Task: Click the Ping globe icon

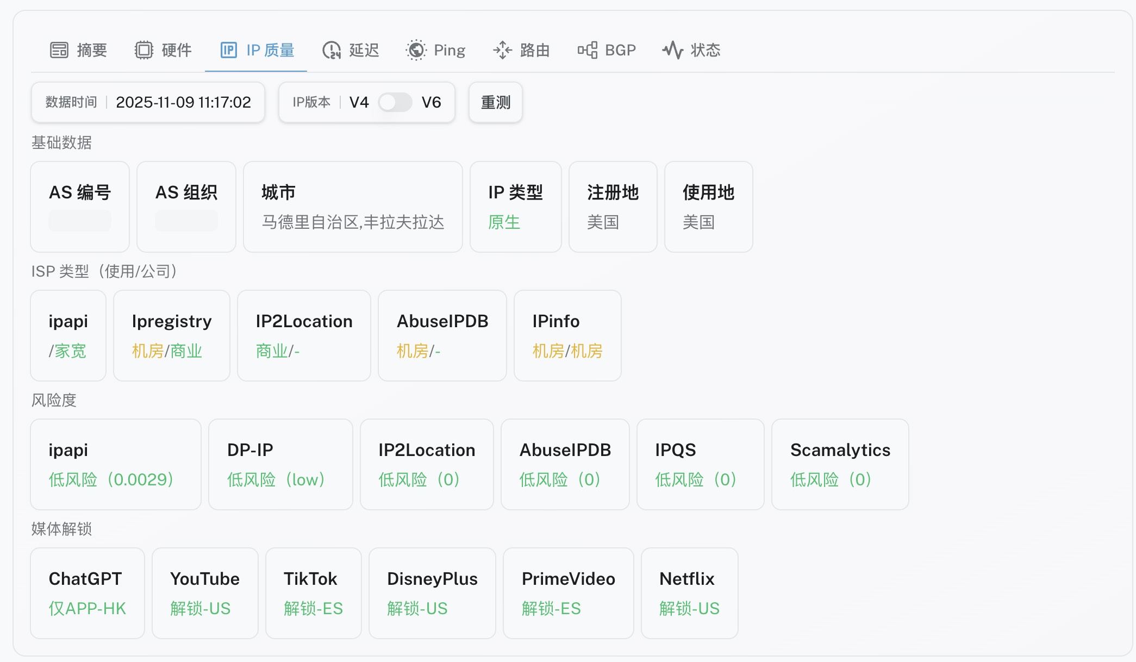Action: tap(416, 50)
